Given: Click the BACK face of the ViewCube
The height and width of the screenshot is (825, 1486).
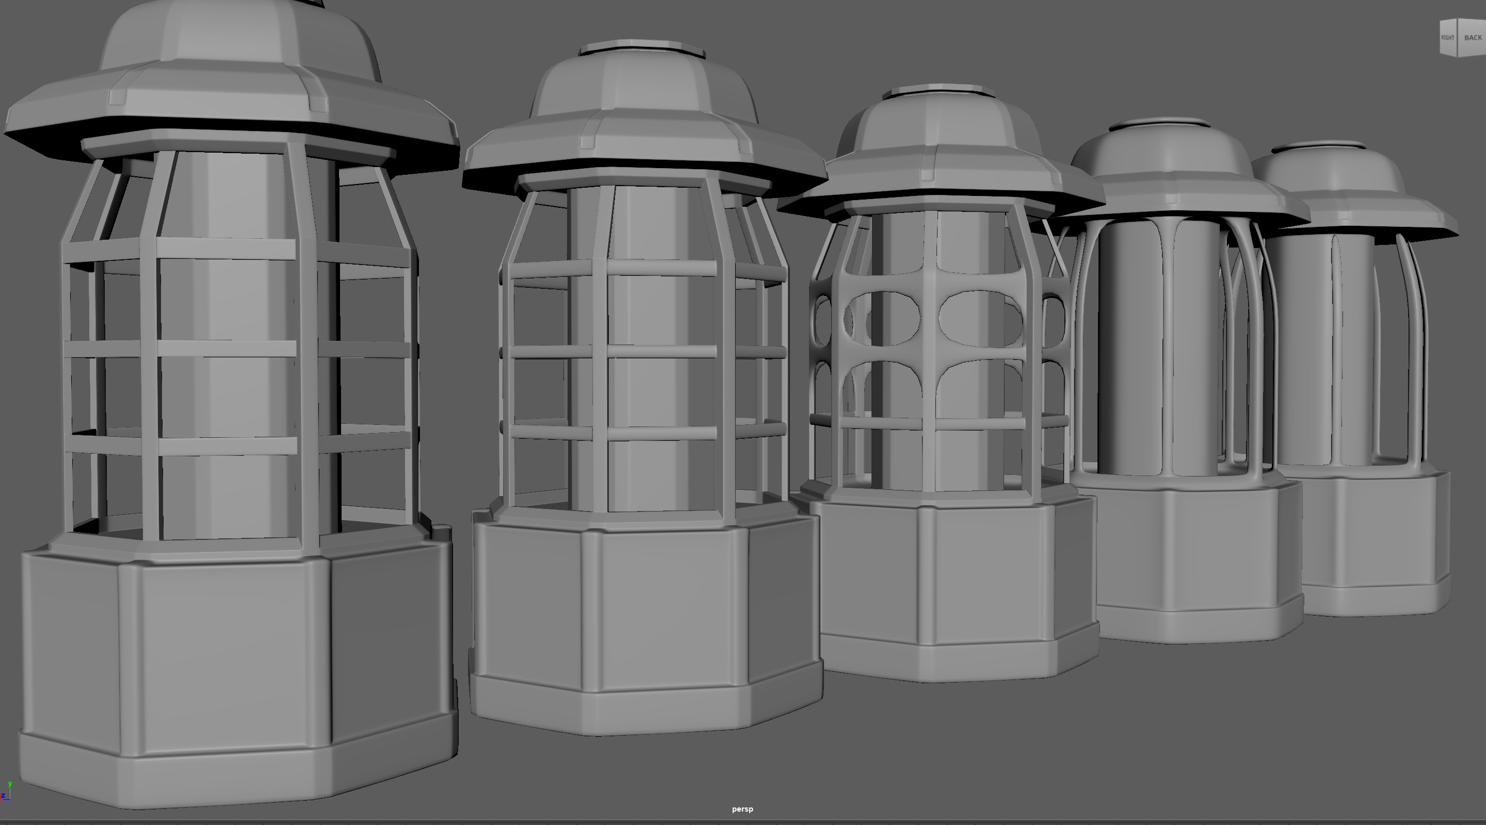Looking at the screenshot, I should tap(1472, 38).
